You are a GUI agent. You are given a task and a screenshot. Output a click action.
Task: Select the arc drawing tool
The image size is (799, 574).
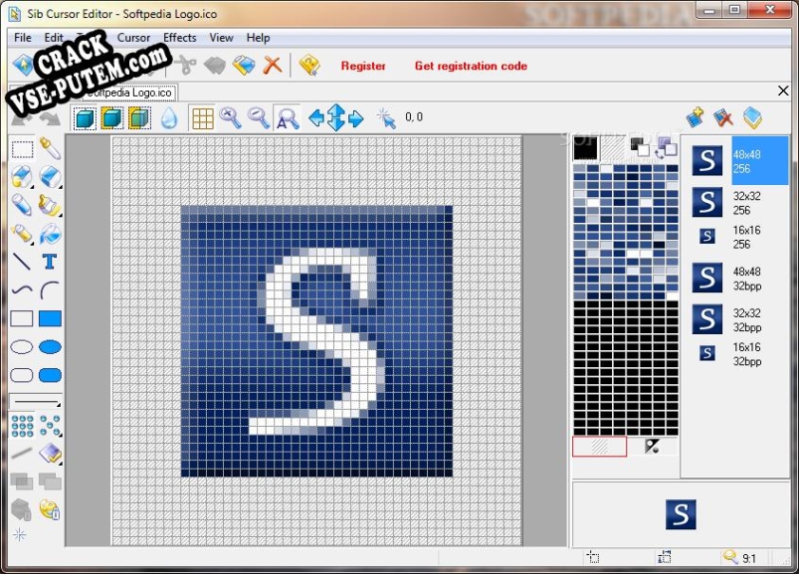point(50,290)
